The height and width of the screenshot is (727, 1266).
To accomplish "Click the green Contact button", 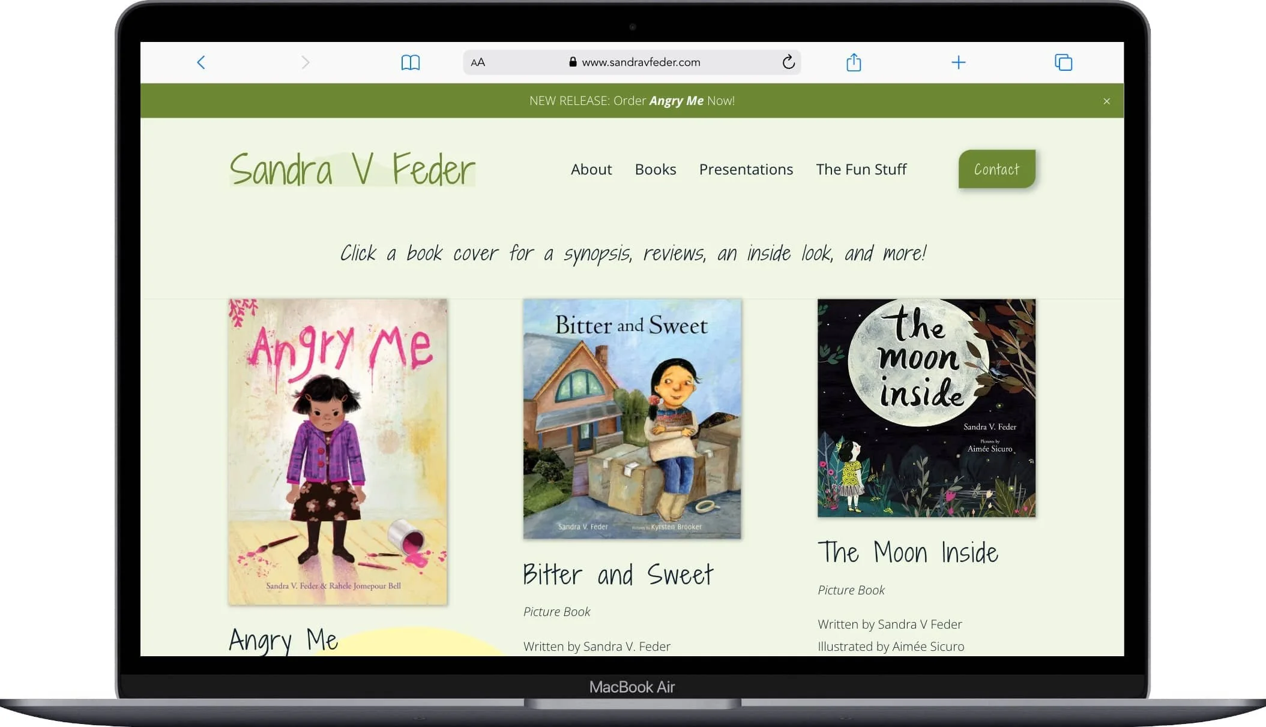I will pyautogui.click(x=997, y=169).
